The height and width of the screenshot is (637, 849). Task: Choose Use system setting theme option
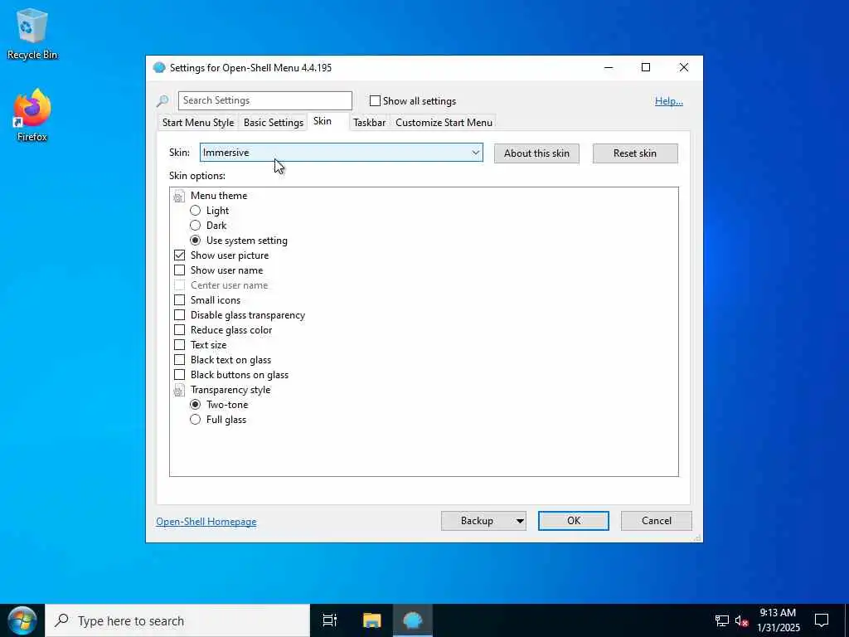195,241
